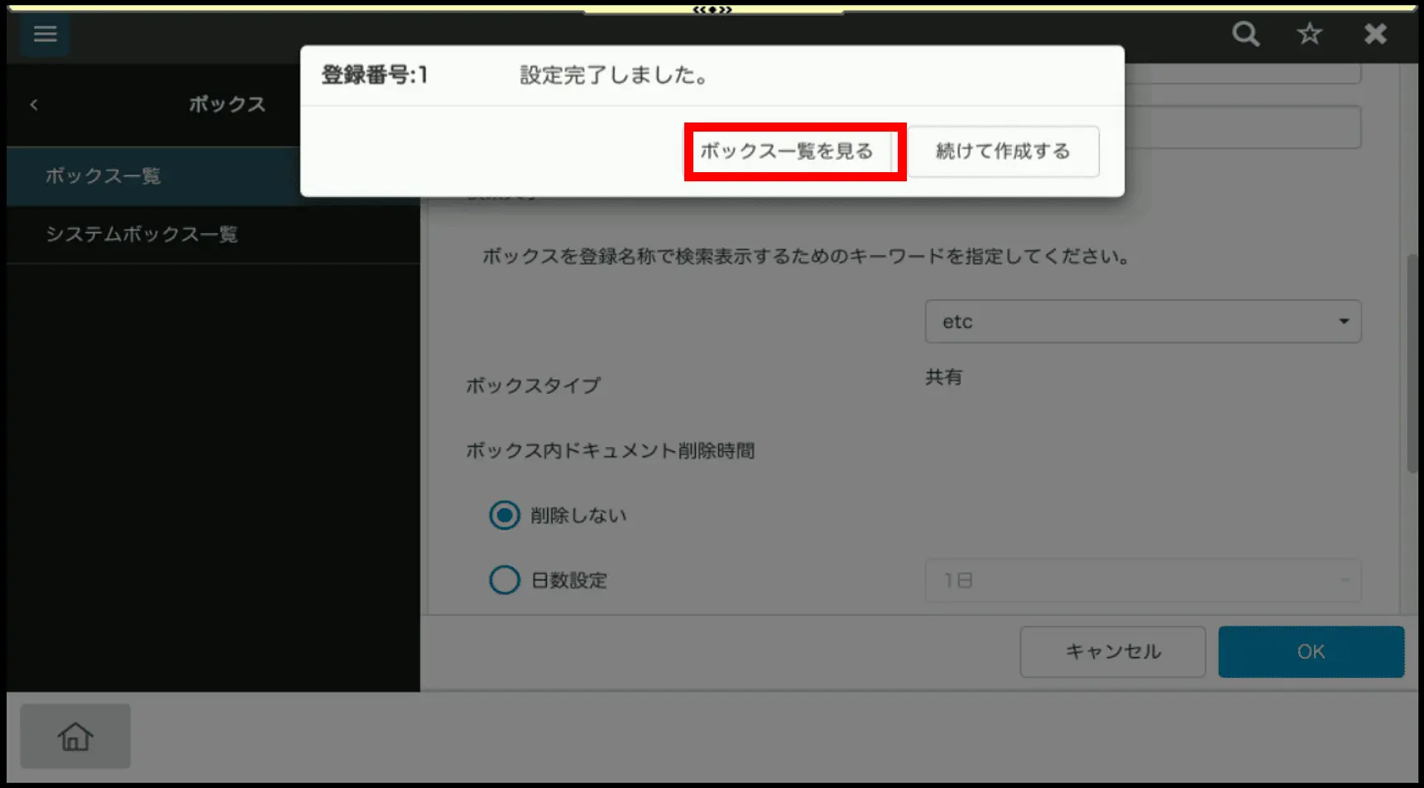1424x788 pixels.
Task: Expand the 1日 days dropdown
Action: (x=1142, y=580)
